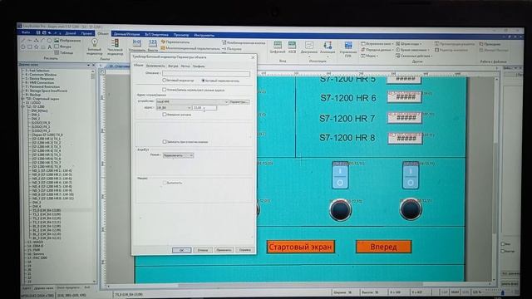Click the Стартовый экран canvas button

coord(300,247)
